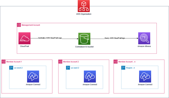
Task: Click the 'Member Account 1' label
Action: pos(14,62)
